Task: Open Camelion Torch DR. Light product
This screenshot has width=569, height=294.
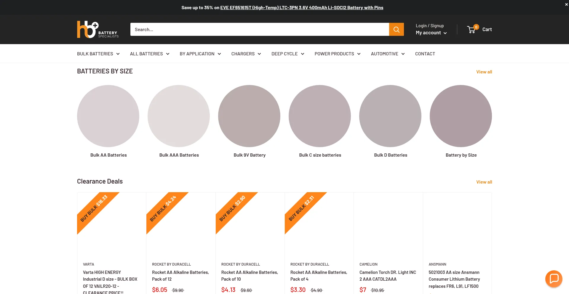Action: click(388, 276)
